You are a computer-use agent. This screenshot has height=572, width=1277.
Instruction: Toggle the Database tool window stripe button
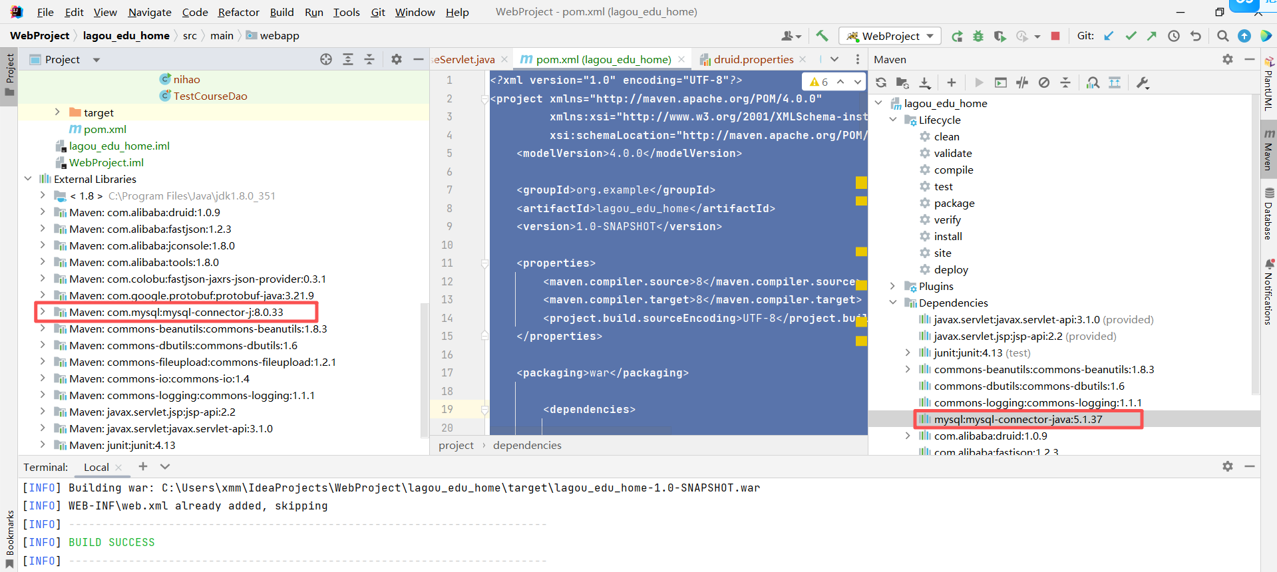pyautogui.click(x=1269, y=214)
